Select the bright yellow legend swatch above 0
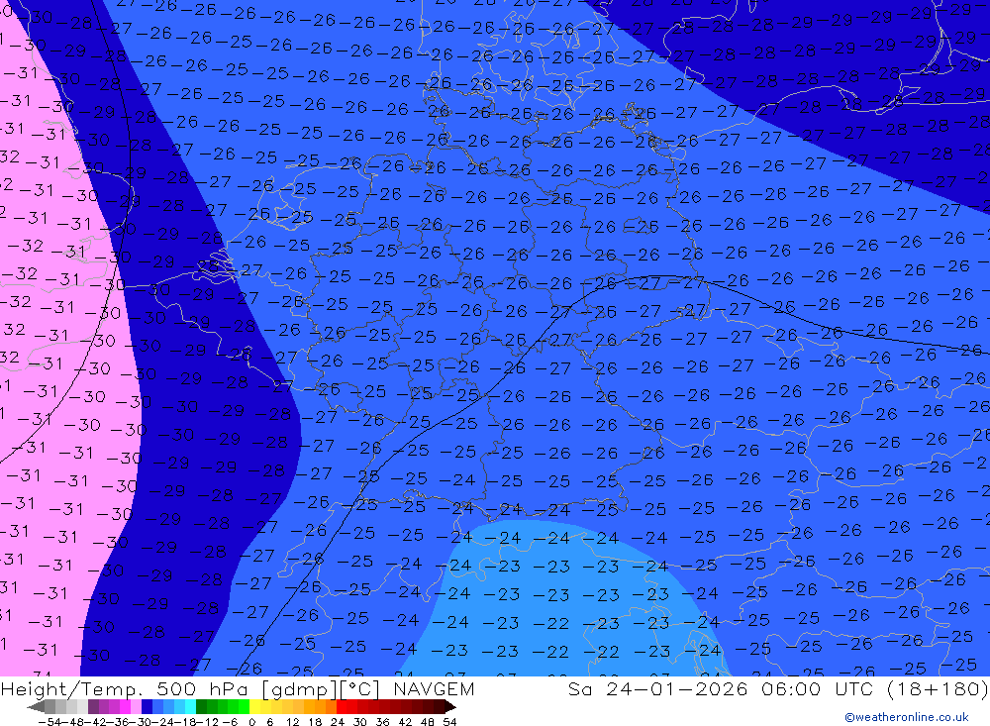The width and height of the screenshot is (990, 726). [254, 706]
